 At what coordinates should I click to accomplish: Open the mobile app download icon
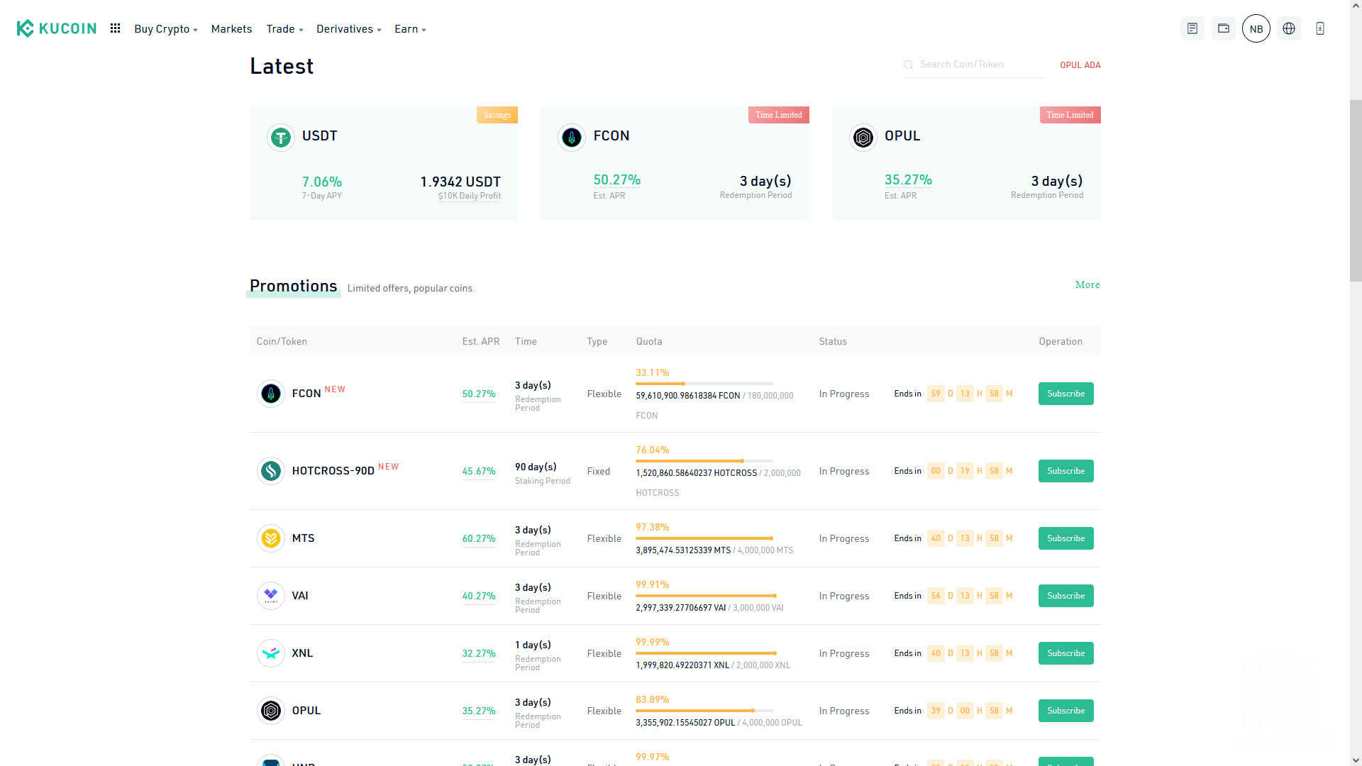[x=1320, y=28]
